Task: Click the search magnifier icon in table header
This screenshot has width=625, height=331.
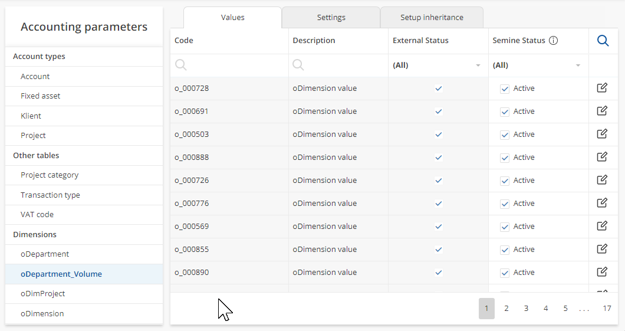Action: point(603,41)
